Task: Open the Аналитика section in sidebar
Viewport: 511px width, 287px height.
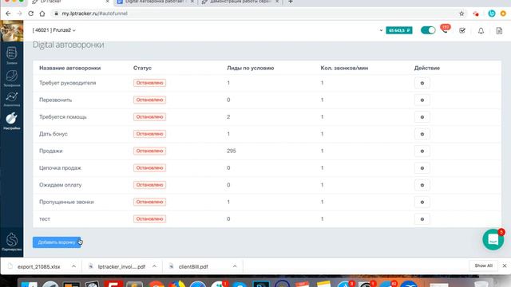Action: coord(12,99)
